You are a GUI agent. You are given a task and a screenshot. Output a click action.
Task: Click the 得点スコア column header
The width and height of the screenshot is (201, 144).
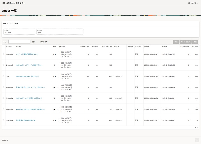point(195,47)
